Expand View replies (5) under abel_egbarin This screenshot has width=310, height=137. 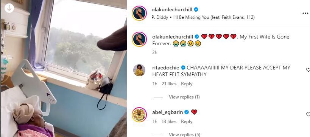pos(184,135)
